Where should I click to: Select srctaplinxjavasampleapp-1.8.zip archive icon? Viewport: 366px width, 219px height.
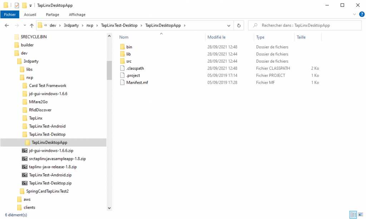pos(25,159)
